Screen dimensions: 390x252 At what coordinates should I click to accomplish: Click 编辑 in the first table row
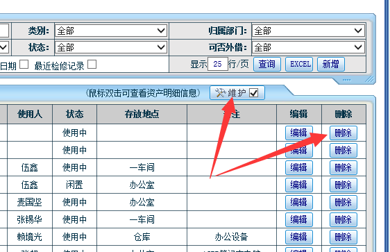point(298,133)
